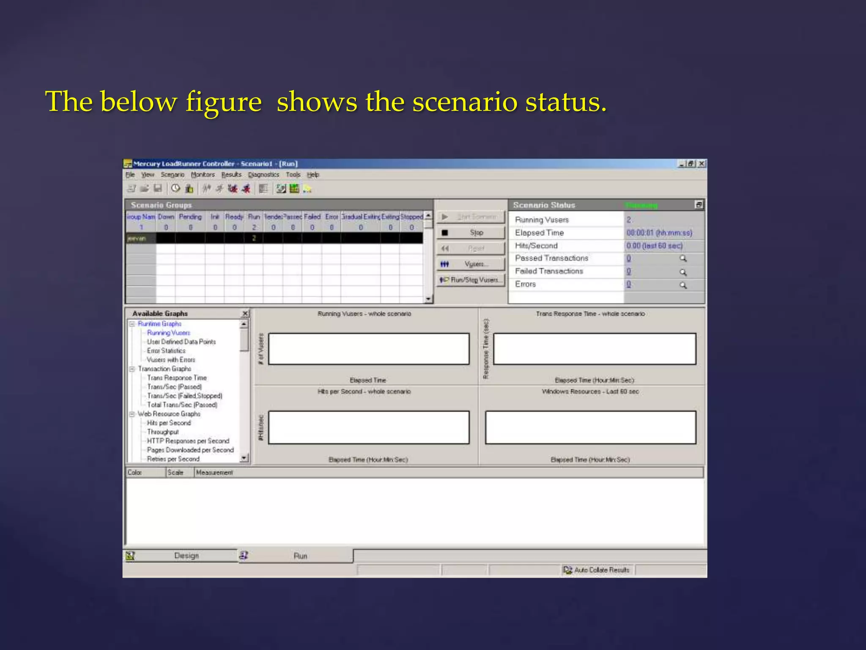This screenshot has height=650, width=866.
Task: Click the Running Vusers - whole scenario graph
Action: point(369,349)
